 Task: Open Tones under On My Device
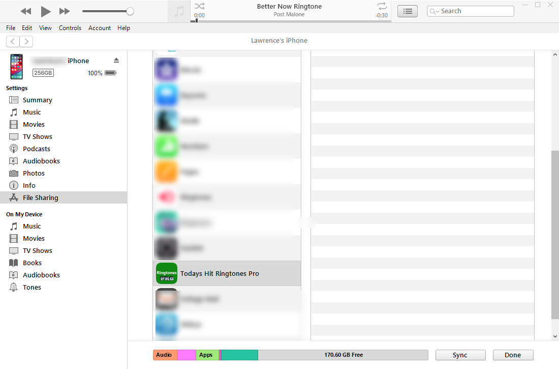click(x=64, y=287)
